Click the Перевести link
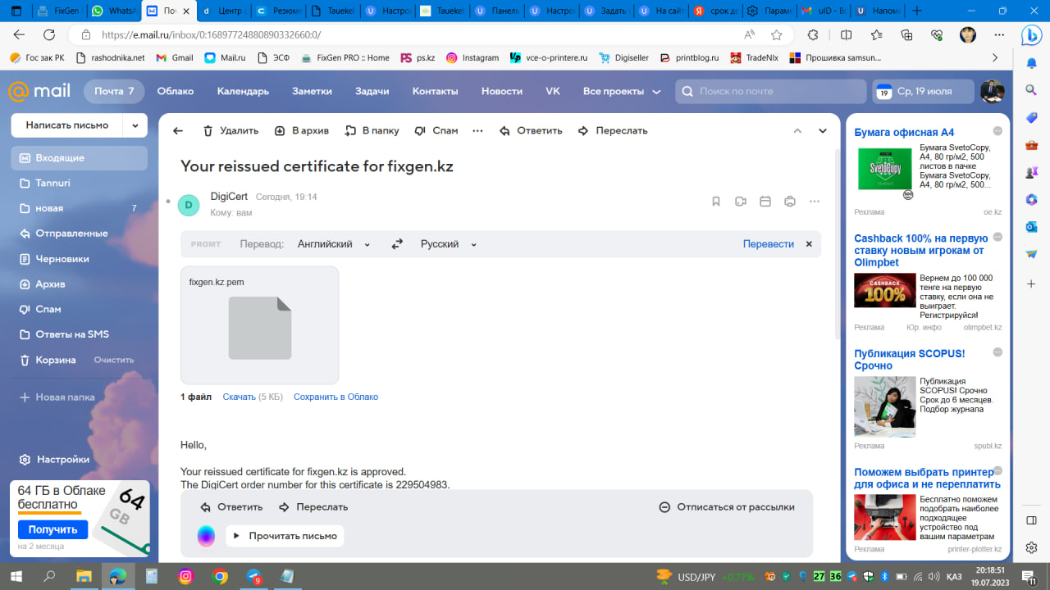The height and width of the screenshot is (590, 1050). (x=769, y=244)
